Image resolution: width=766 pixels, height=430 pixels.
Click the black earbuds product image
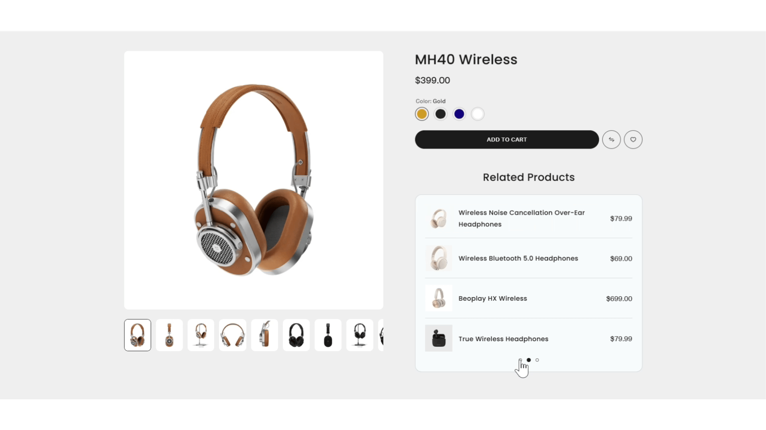(x=438, y=338)
